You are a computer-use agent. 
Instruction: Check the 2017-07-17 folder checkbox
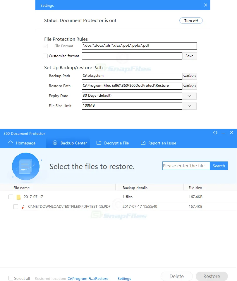coord(11,197)
